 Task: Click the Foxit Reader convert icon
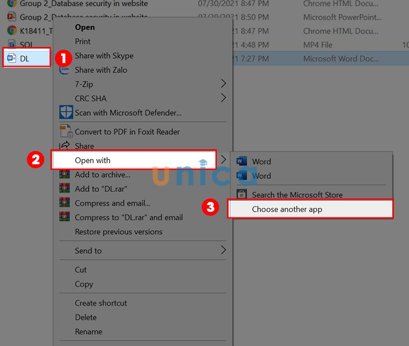66,131
